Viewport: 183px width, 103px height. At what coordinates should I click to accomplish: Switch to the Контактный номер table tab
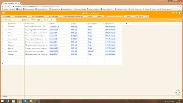pyautogui.click(x=21, y=16)
